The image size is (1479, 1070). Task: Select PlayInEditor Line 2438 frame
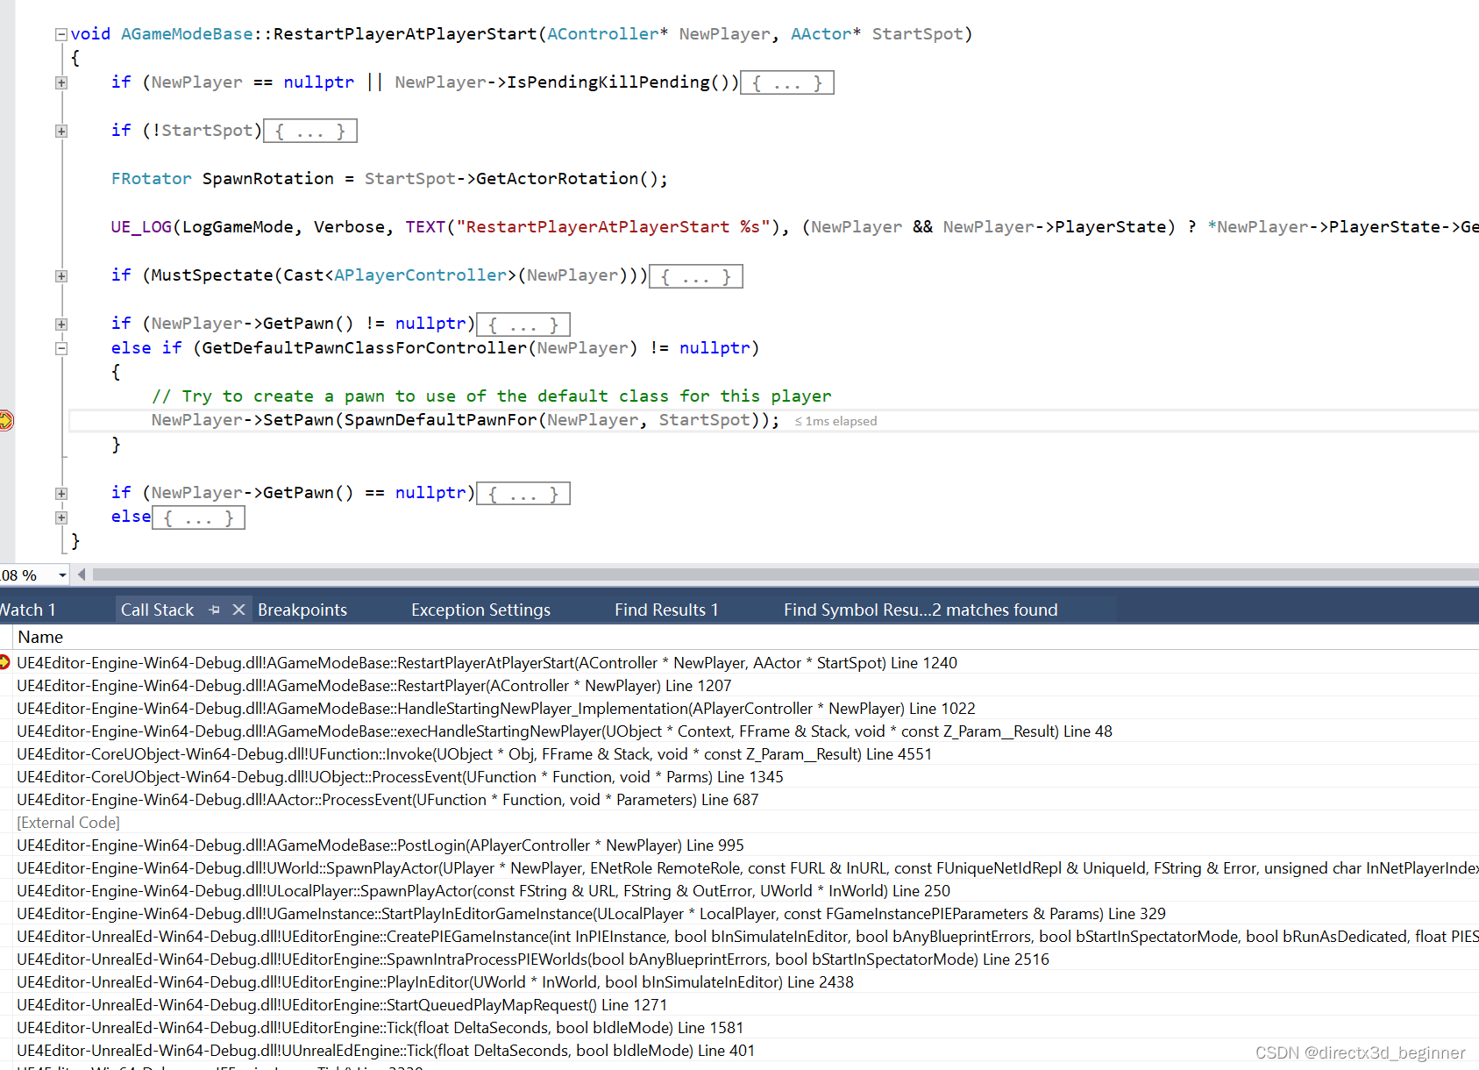(435, 982)
